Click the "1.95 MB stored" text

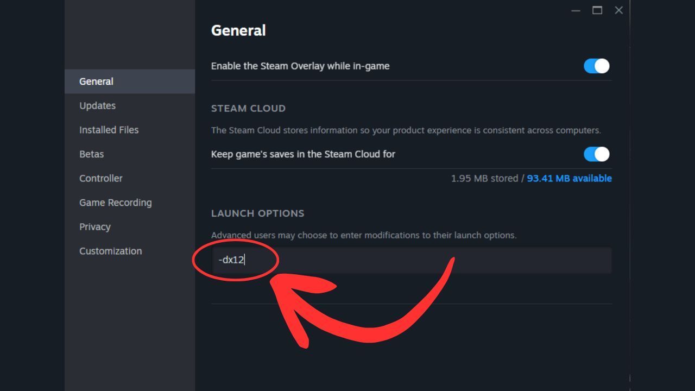(x=484, y=179)
